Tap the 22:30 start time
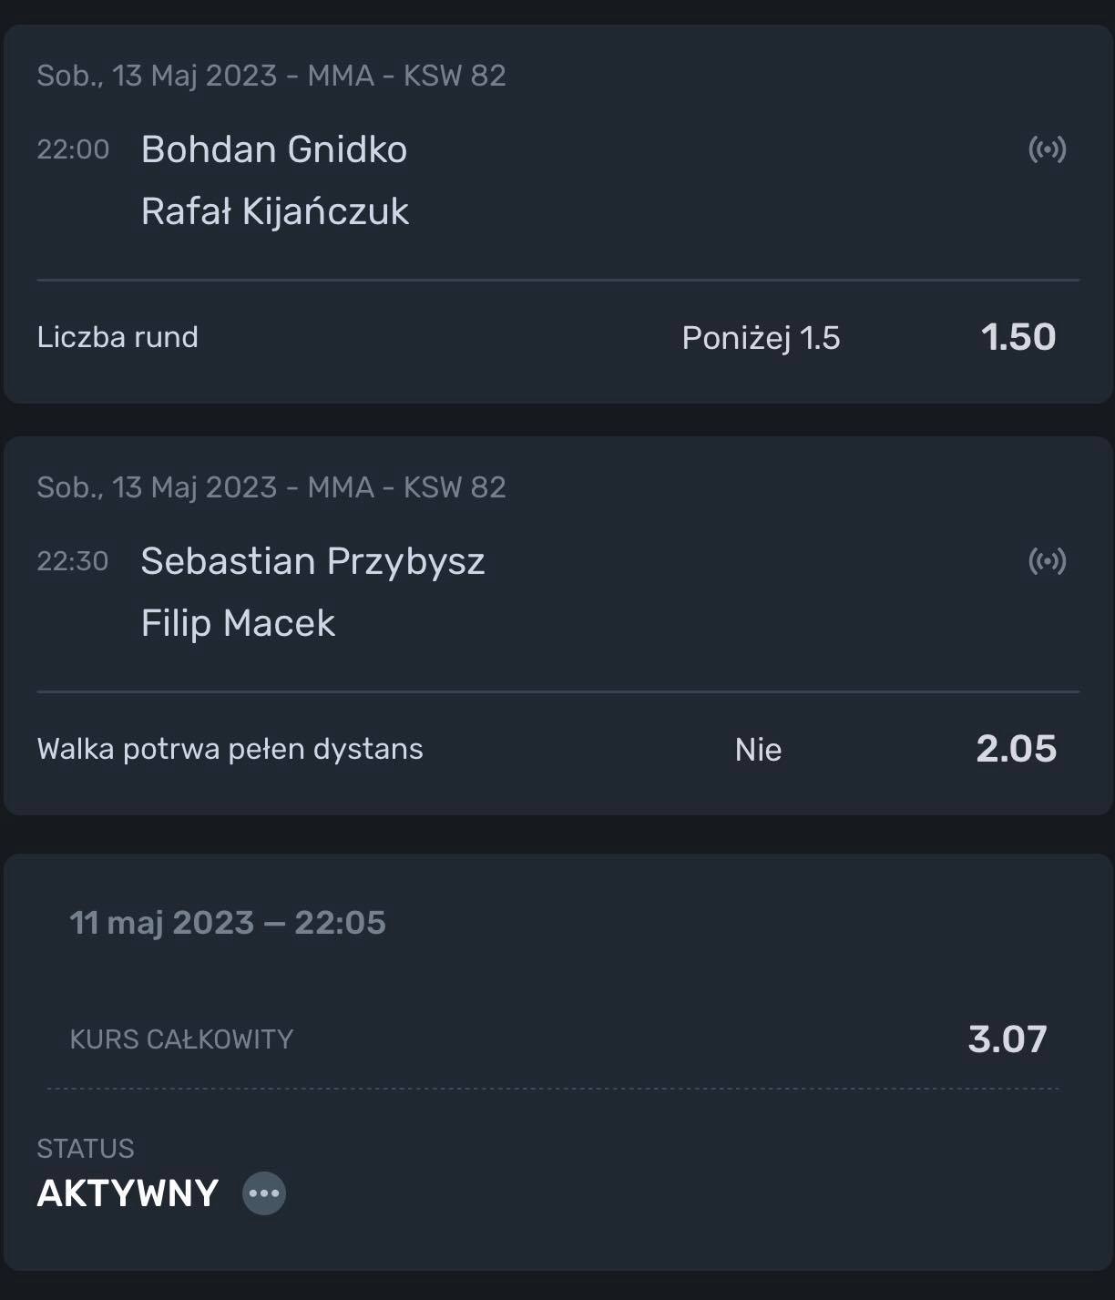This screenshot has height=1300, width=1115. point(73,561)
